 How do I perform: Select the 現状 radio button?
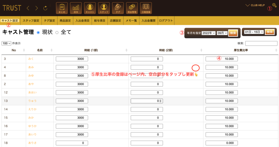tap(38, 33)
